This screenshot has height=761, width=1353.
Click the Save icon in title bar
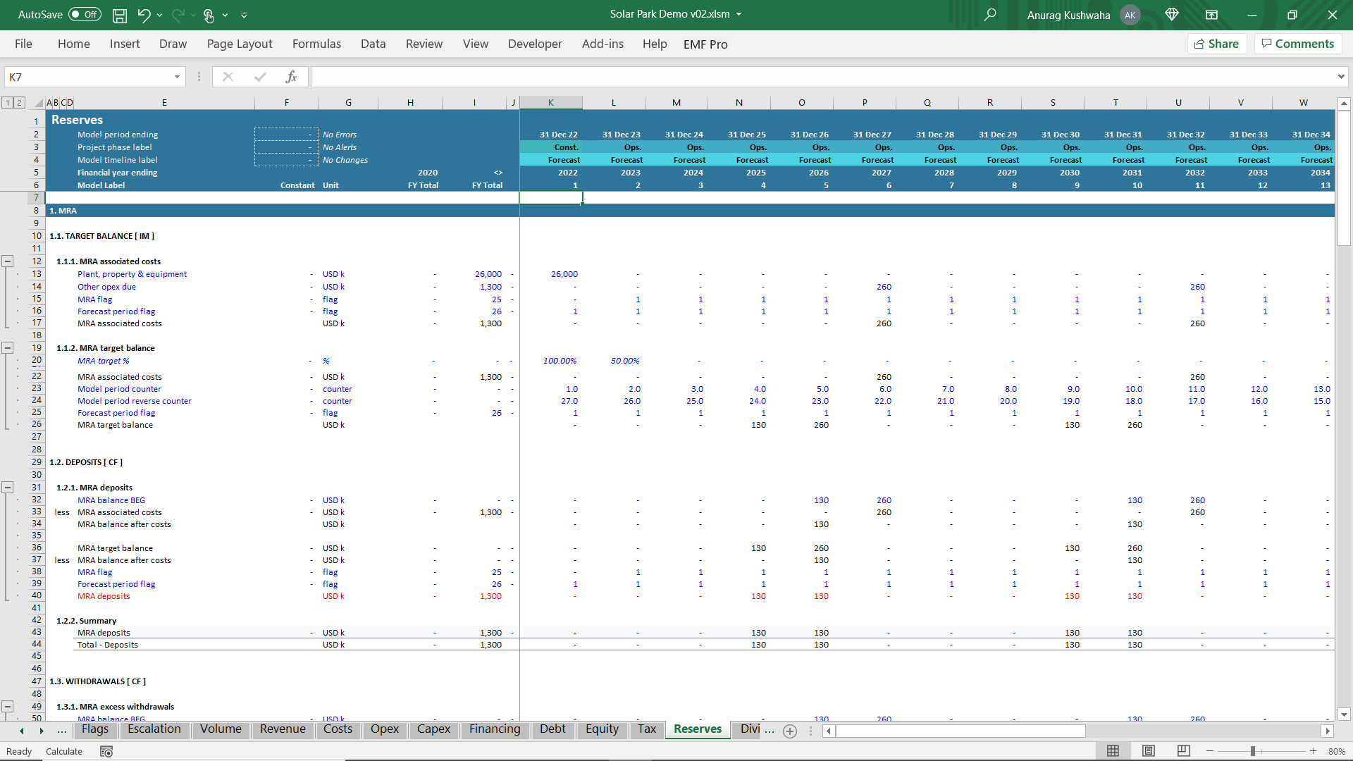[x=120, y=15]
